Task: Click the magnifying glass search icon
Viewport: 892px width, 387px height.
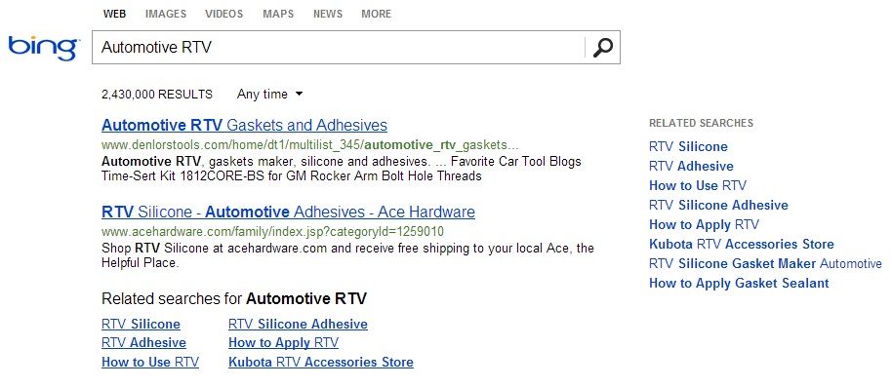Action: tap(602, 48)
